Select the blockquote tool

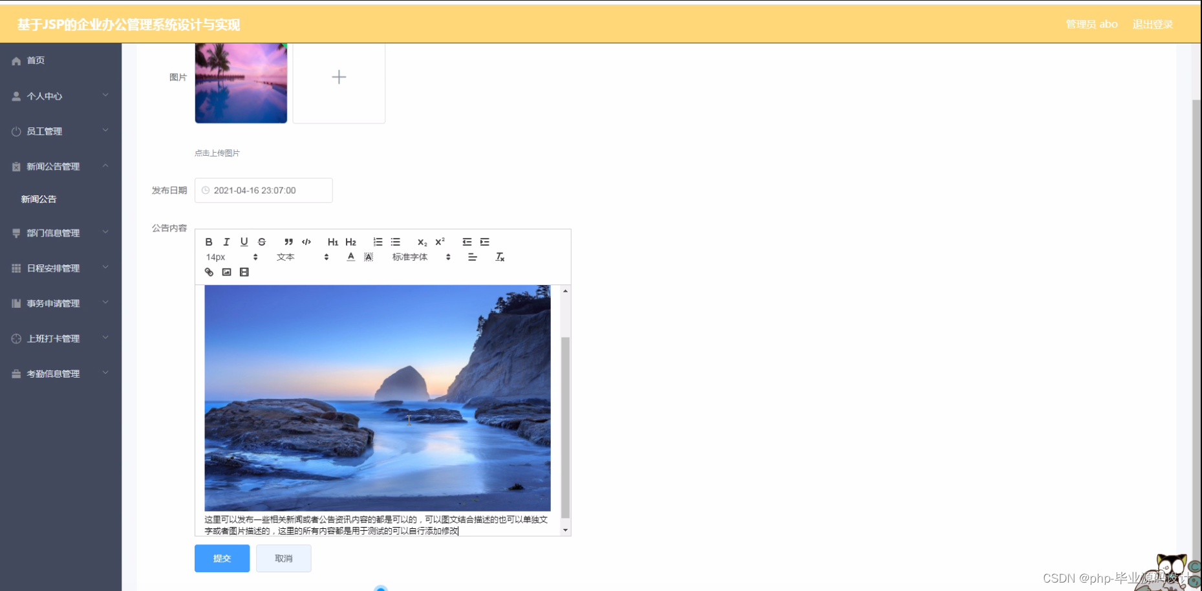click(x=288, y=242)
